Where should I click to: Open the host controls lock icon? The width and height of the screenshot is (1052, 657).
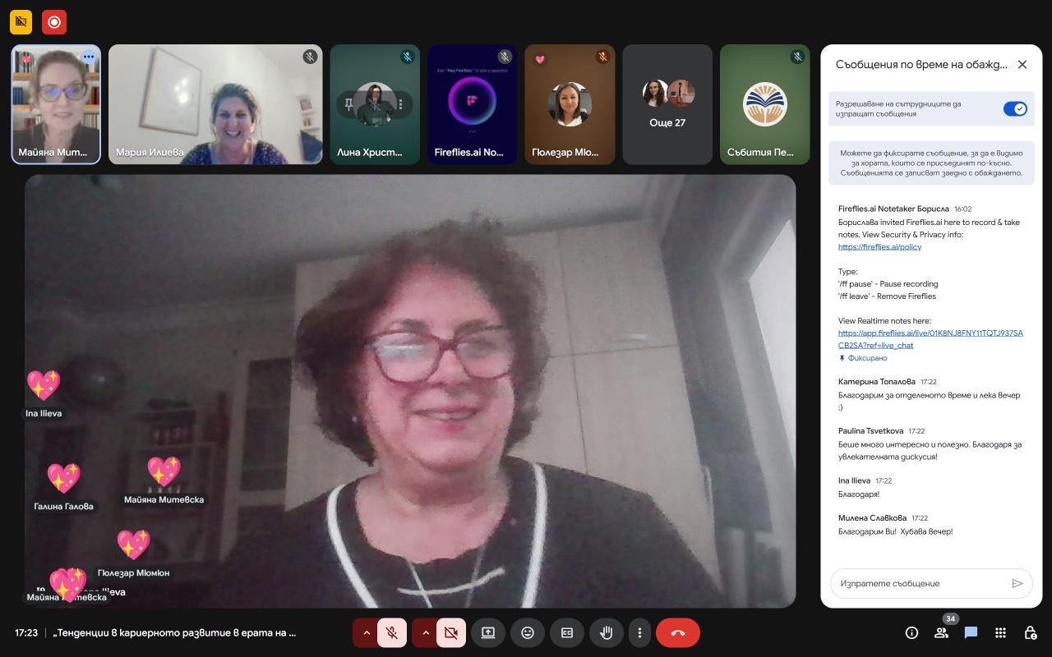(1030, 632)
